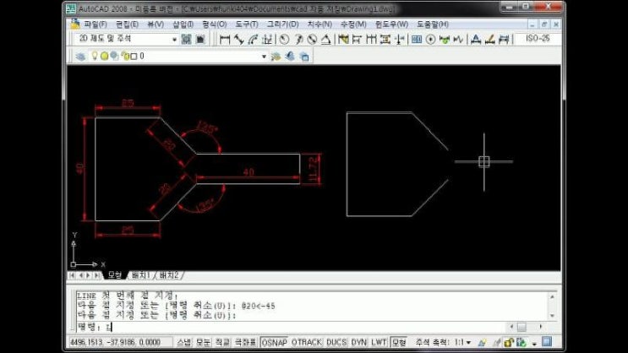
Task: Open the Layer Properties Manager
Action: click(x=80, y=57)
